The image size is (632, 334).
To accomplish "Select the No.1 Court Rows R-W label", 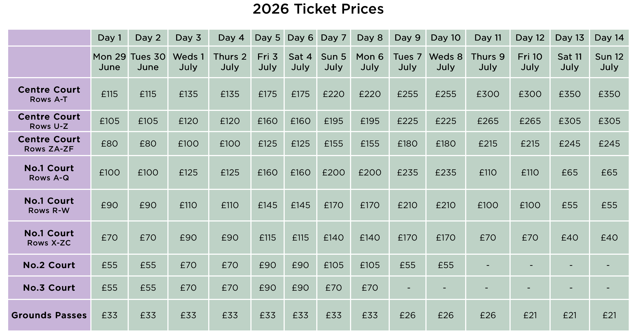I will click(49, 205).
